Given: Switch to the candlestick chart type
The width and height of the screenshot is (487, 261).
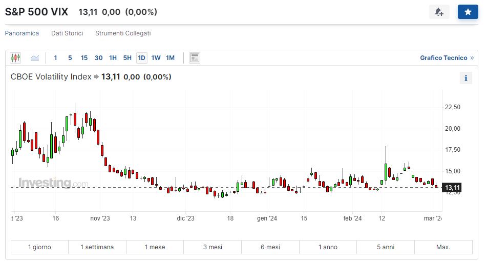Looking at the screenshot, I should click(15, 58).
